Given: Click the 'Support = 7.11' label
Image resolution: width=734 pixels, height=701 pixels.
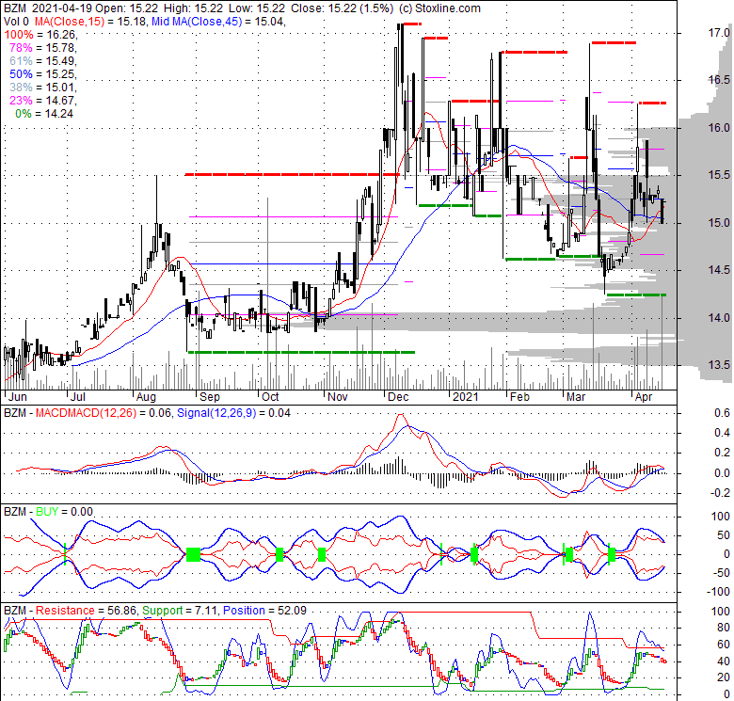Looking at the screenshot, I should (x=181, y=611).
